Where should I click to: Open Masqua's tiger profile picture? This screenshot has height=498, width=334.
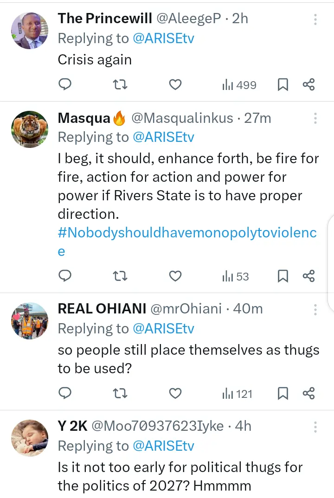pyautogui.click(x=30, y=129)
